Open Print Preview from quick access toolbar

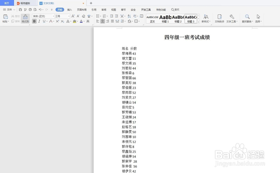[x=35, y=10]
